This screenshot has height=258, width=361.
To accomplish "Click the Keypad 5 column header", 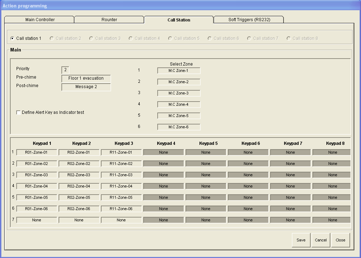I will coord(208,143).
